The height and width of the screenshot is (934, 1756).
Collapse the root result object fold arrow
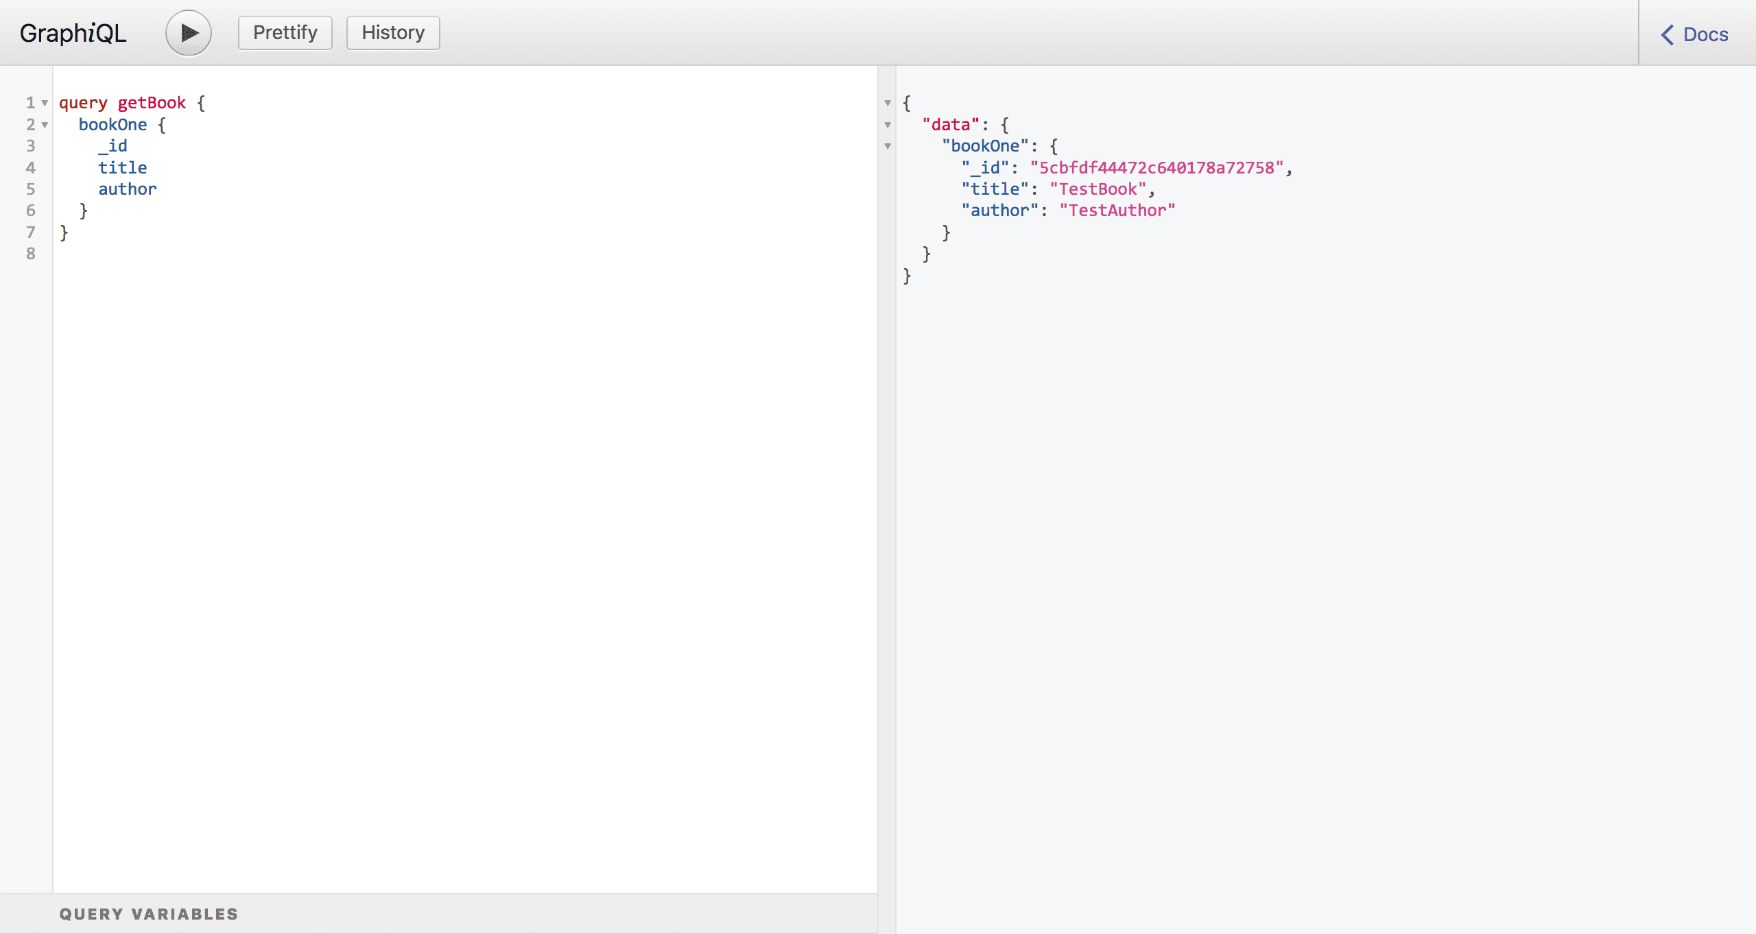click(x=888, y=103)
